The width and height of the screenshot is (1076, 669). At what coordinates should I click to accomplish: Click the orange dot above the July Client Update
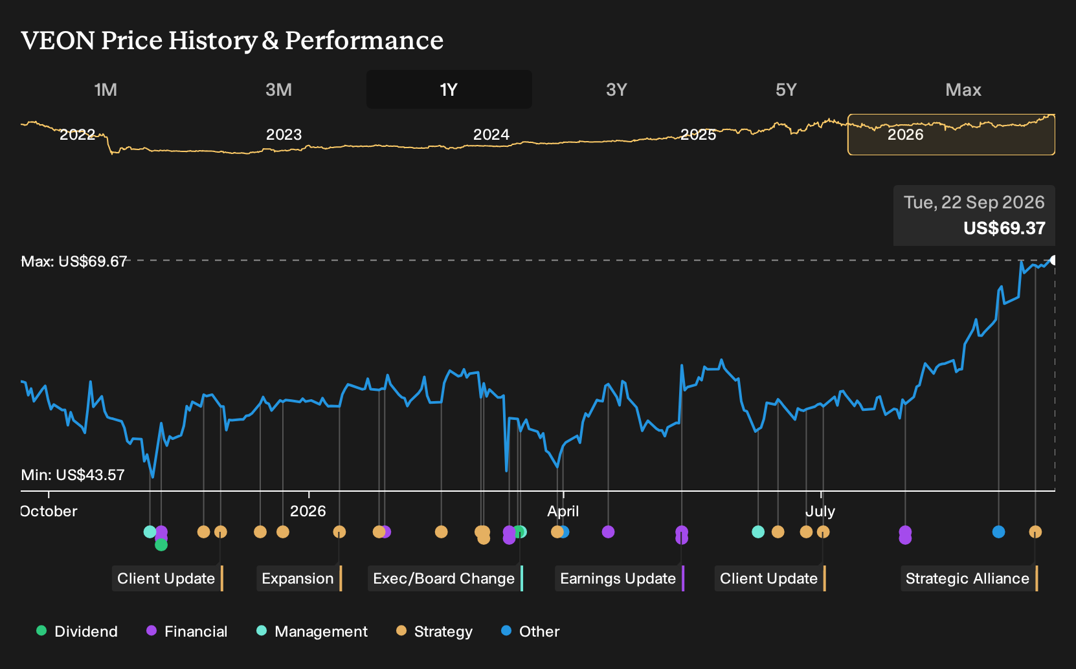point(823,532)
